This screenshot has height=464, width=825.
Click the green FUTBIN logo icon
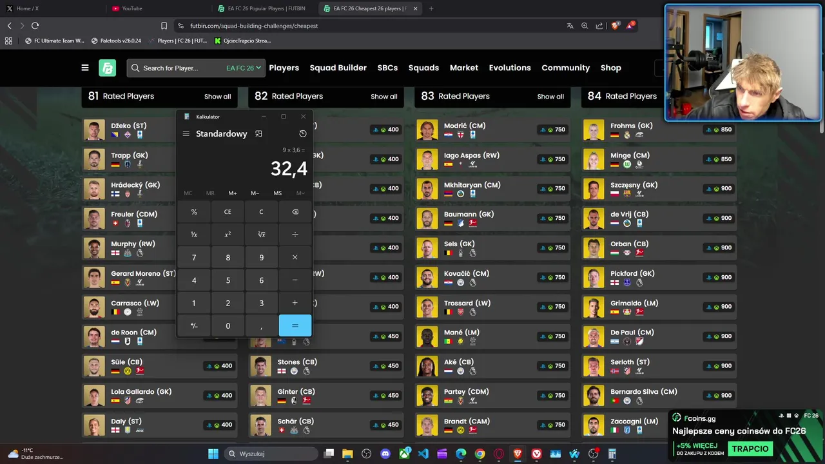click(x=107, y=68)
